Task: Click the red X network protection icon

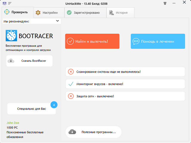Action: click(71, 96)
